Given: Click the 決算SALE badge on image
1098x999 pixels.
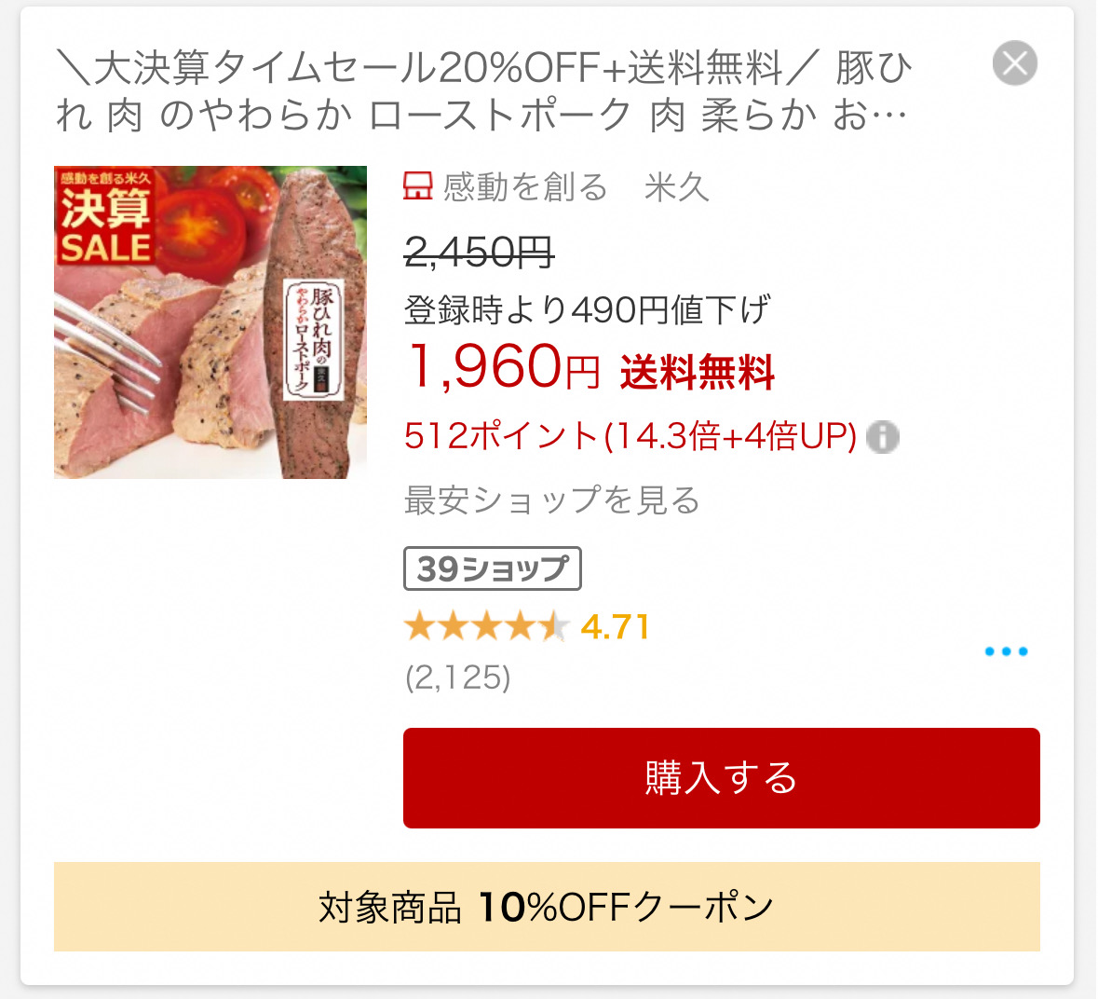Looking at the screenshot, I should (105, 216).
